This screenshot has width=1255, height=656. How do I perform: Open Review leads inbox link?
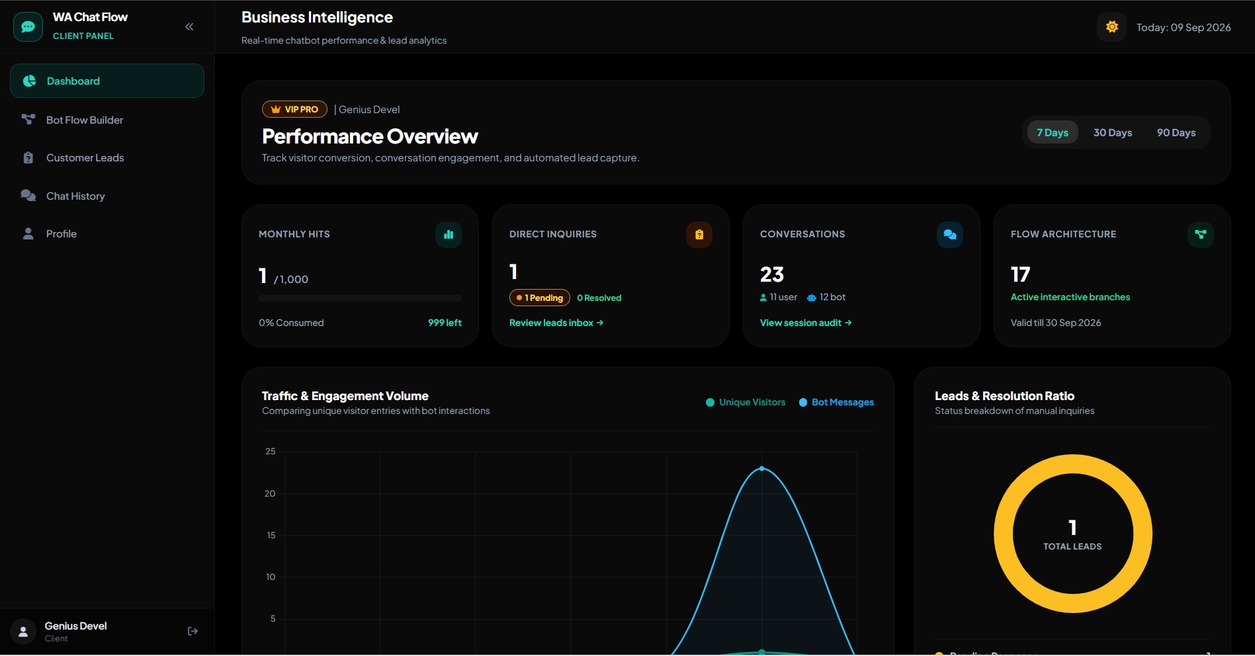pos(556,323)
